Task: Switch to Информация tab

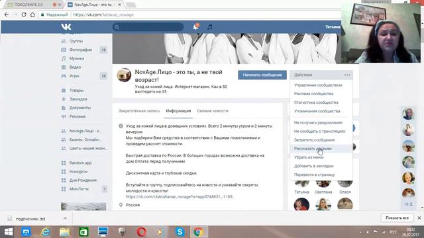Action: 178,110
